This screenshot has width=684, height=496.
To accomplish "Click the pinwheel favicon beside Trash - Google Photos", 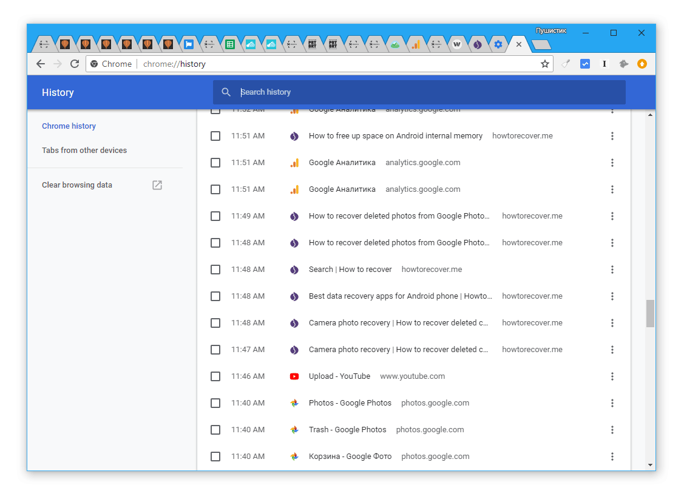I will coord(294,430).
